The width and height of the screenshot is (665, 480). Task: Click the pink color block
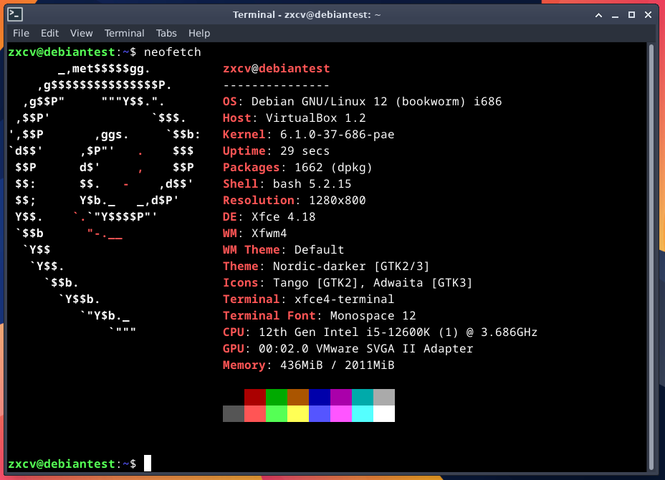[341, 413]
